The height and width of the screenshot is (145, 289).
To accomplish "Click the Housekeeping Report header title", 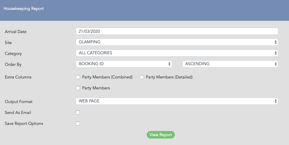I will click(24, 9).
